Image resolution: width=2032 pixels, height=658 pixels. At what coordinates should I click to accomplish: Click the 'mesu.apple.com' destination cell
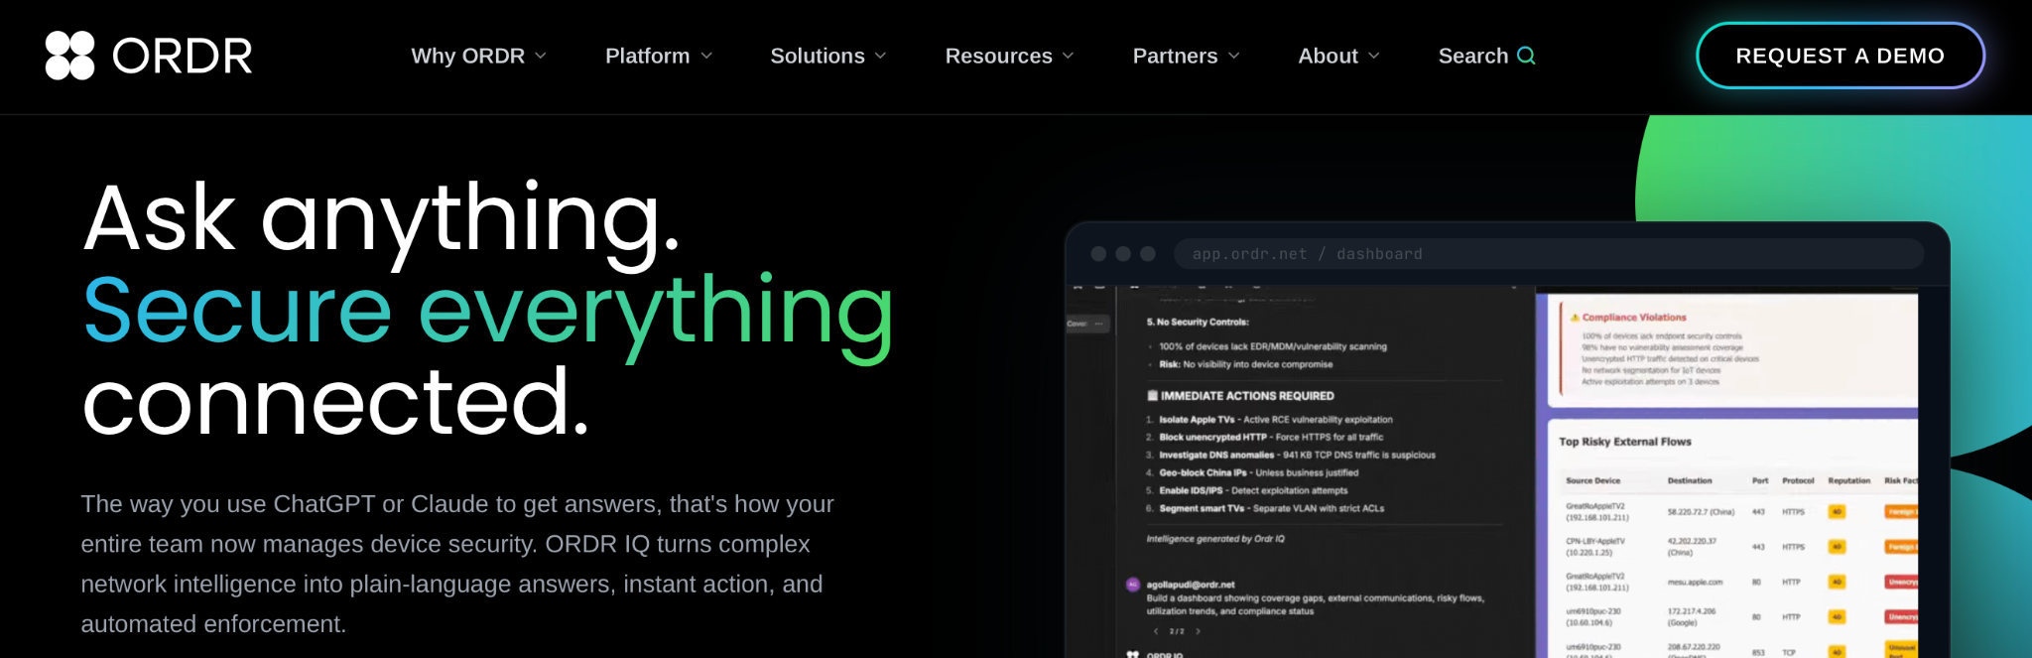(1695, 583)
